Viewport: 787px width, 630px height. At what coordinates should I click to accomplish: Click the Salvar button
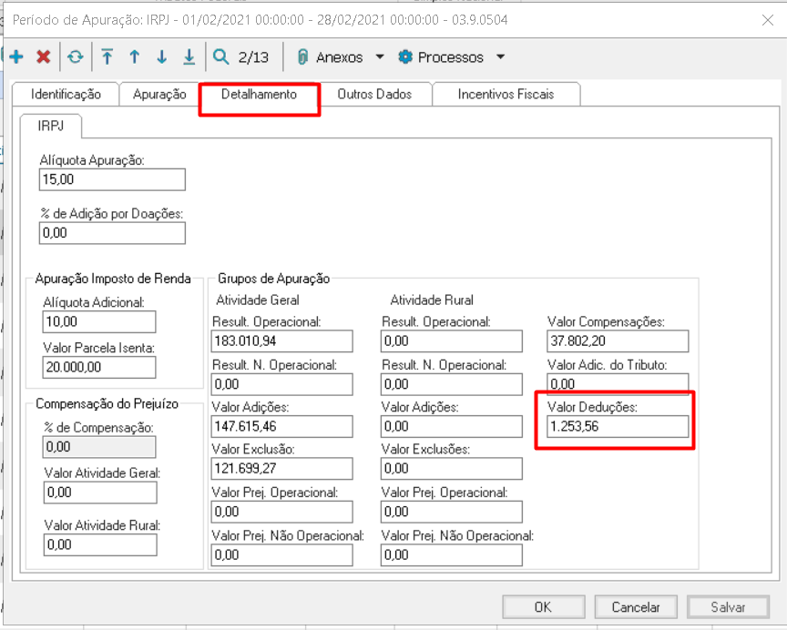pos(729,607)
